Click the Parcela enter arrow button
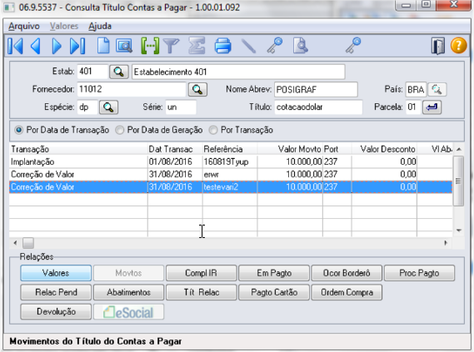 (x=432, y=107)
